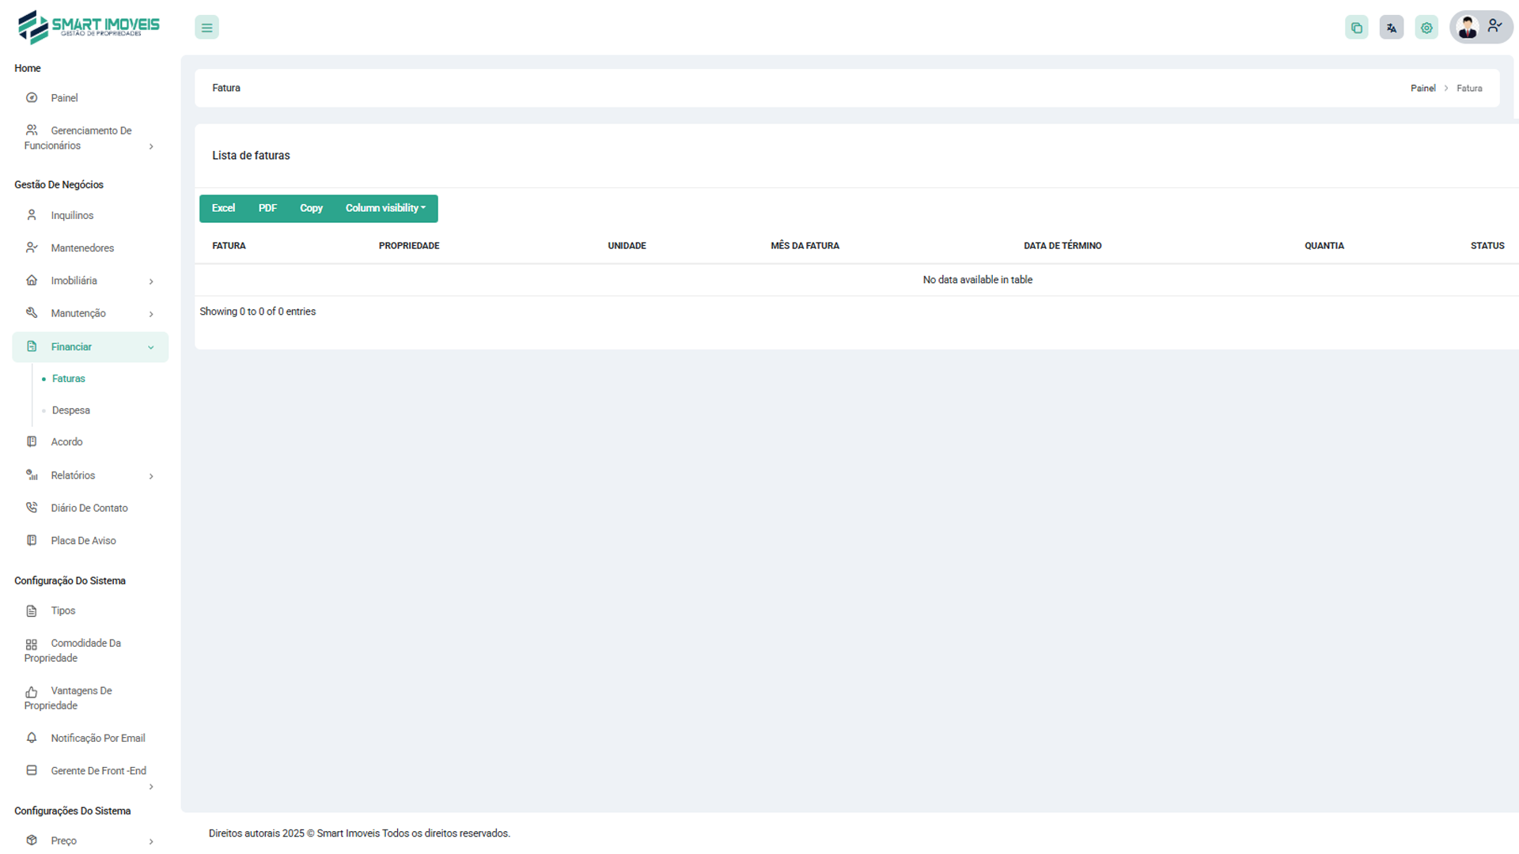Click the user profile avatar
Viewport: 1519px width, 854px height.
[1468, 28]
